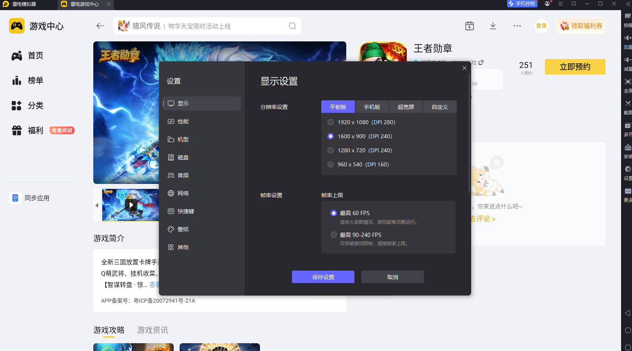Click the 登录 login button
632x351 pixels.
pos(541,26)
